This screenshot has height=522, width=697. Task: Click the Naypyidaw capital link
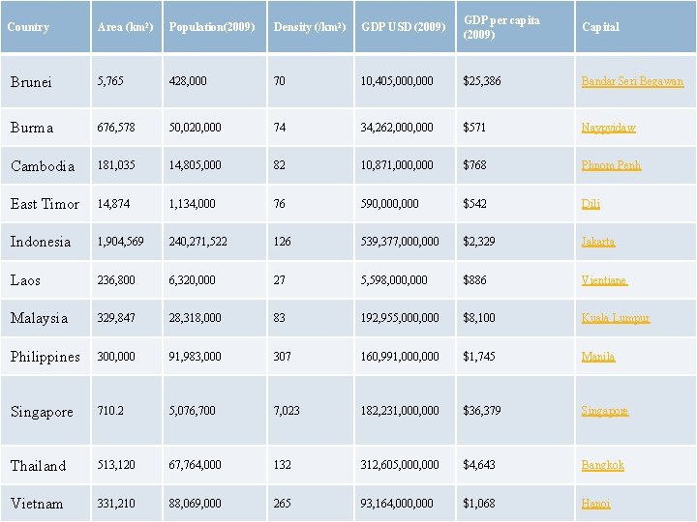(608, 128)
